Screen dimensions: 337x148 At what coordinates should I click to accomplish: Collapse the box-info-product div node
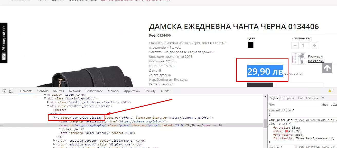pyautogui.click(x=45, y=98)
